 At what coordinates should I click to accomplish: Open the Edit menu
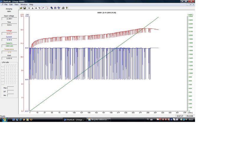tap(11, 5)
